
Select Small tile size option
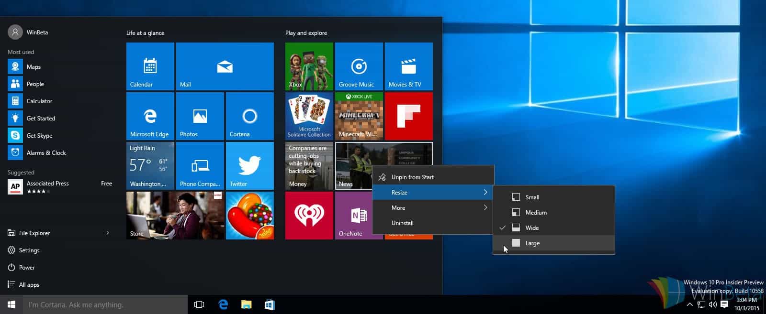(x=532, y=197)
